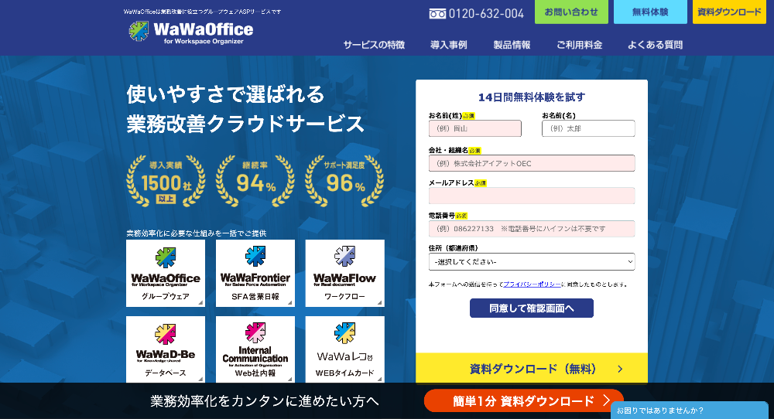This screenshot has width=774, height=419.
Task: Focus the お名前(名) input field
Action: (x=588, y=128)
